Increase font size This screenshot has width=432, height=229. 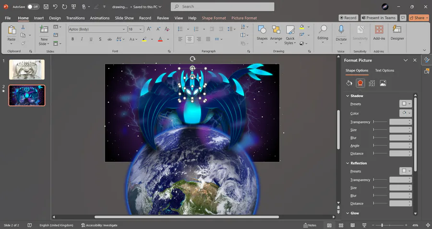[x=149, y=29]
